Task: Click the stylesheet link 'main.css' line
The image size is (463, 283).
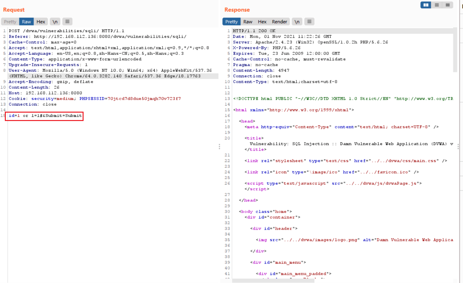Action: 346,161
